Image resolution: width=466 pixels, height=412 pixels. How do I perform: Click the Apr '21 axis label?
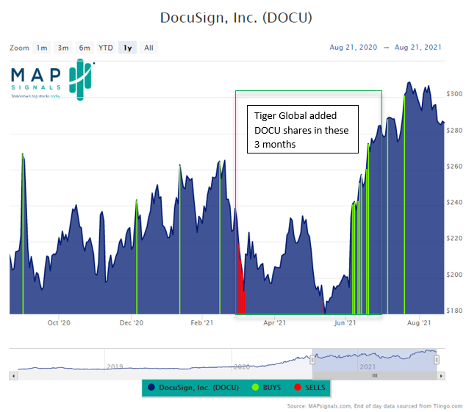[x=275, y=323]
